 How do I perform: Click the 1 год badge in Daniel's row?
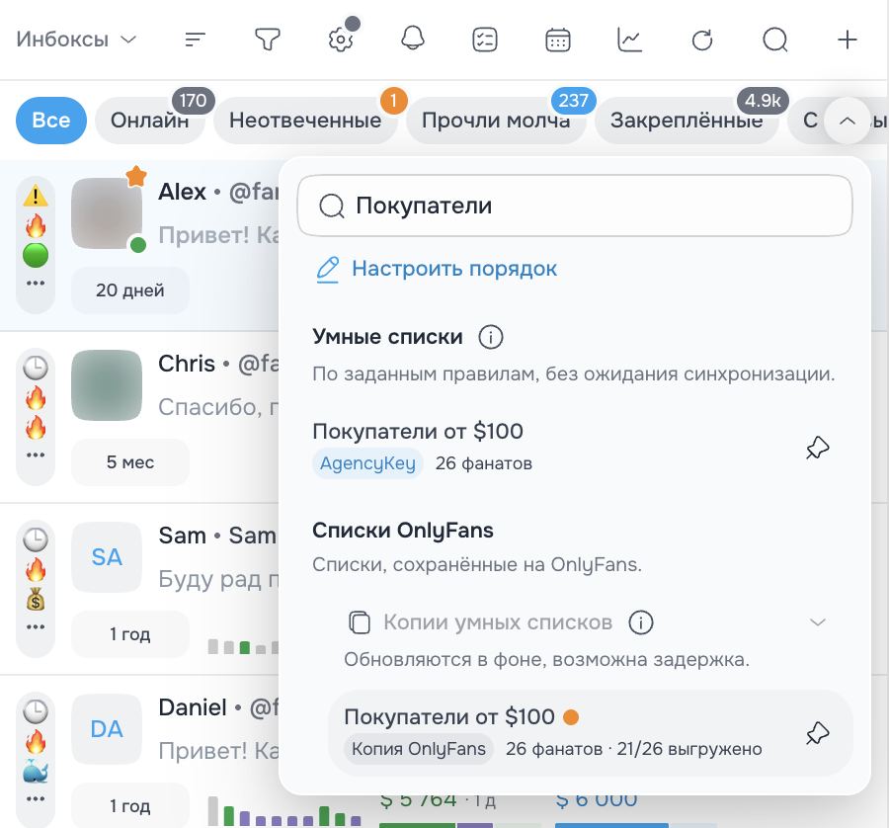[129, 806]
